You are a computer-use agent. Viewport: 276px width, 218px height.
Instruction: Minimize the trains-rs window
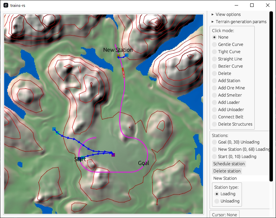click(236, 5)
